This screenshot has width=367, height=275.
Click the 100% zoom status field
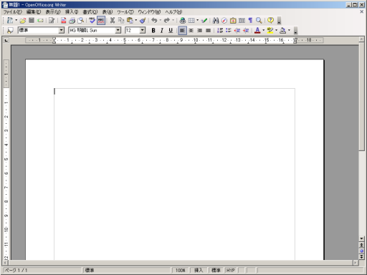[x=181, y=270]
